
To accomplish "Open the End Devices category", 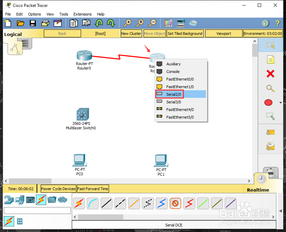I will point(20,199).
